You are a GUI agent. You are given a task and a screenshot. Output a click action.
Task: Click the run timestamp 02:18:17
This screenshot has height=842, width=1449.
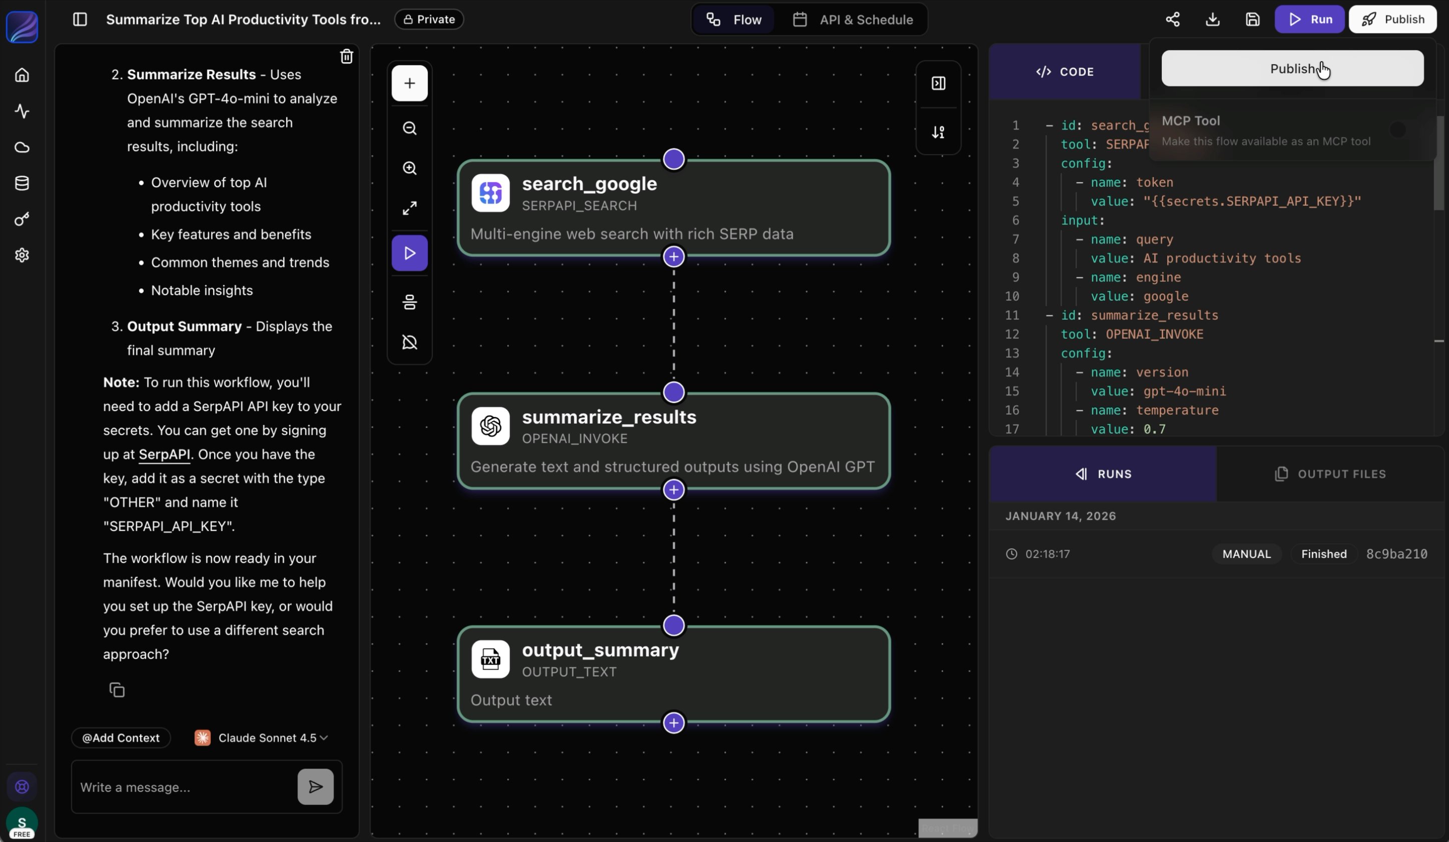tap(1047, 554)
